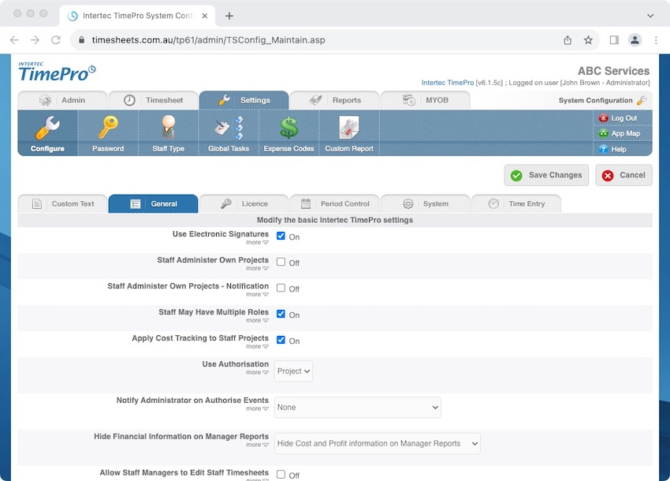Reload the page

[56, 40]
